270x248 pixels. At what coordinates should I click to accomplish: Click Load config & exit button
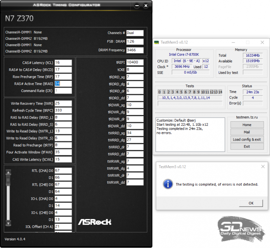point(247,139)
